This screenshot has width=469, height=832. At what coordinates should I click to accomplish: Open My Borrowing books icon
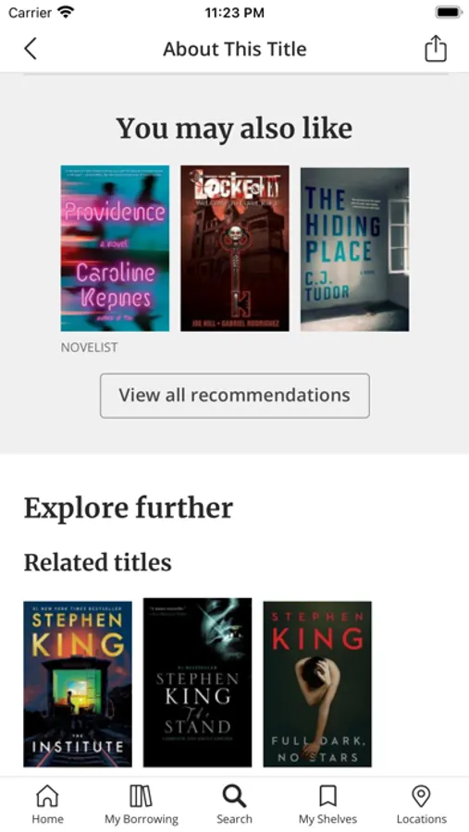pyautogui.click(x=141, y=796)
